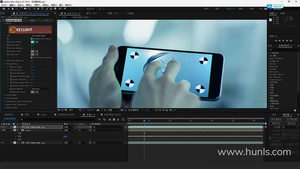Expand the Inside Mask section

[x=5, y=95]
